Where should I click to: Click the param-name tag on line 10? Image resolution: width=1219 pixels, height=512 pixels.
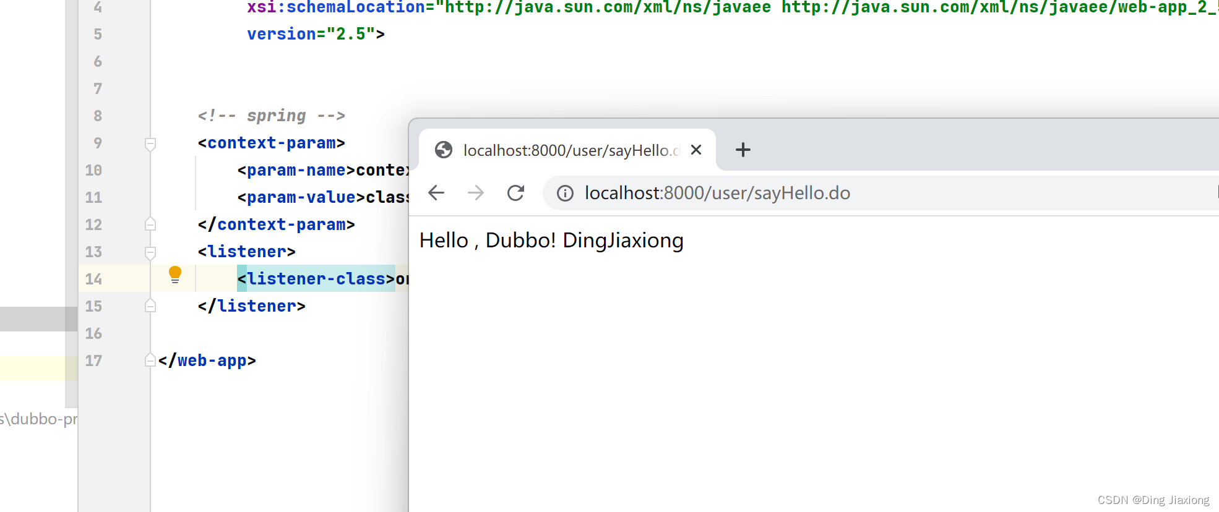tap(296, 170)
